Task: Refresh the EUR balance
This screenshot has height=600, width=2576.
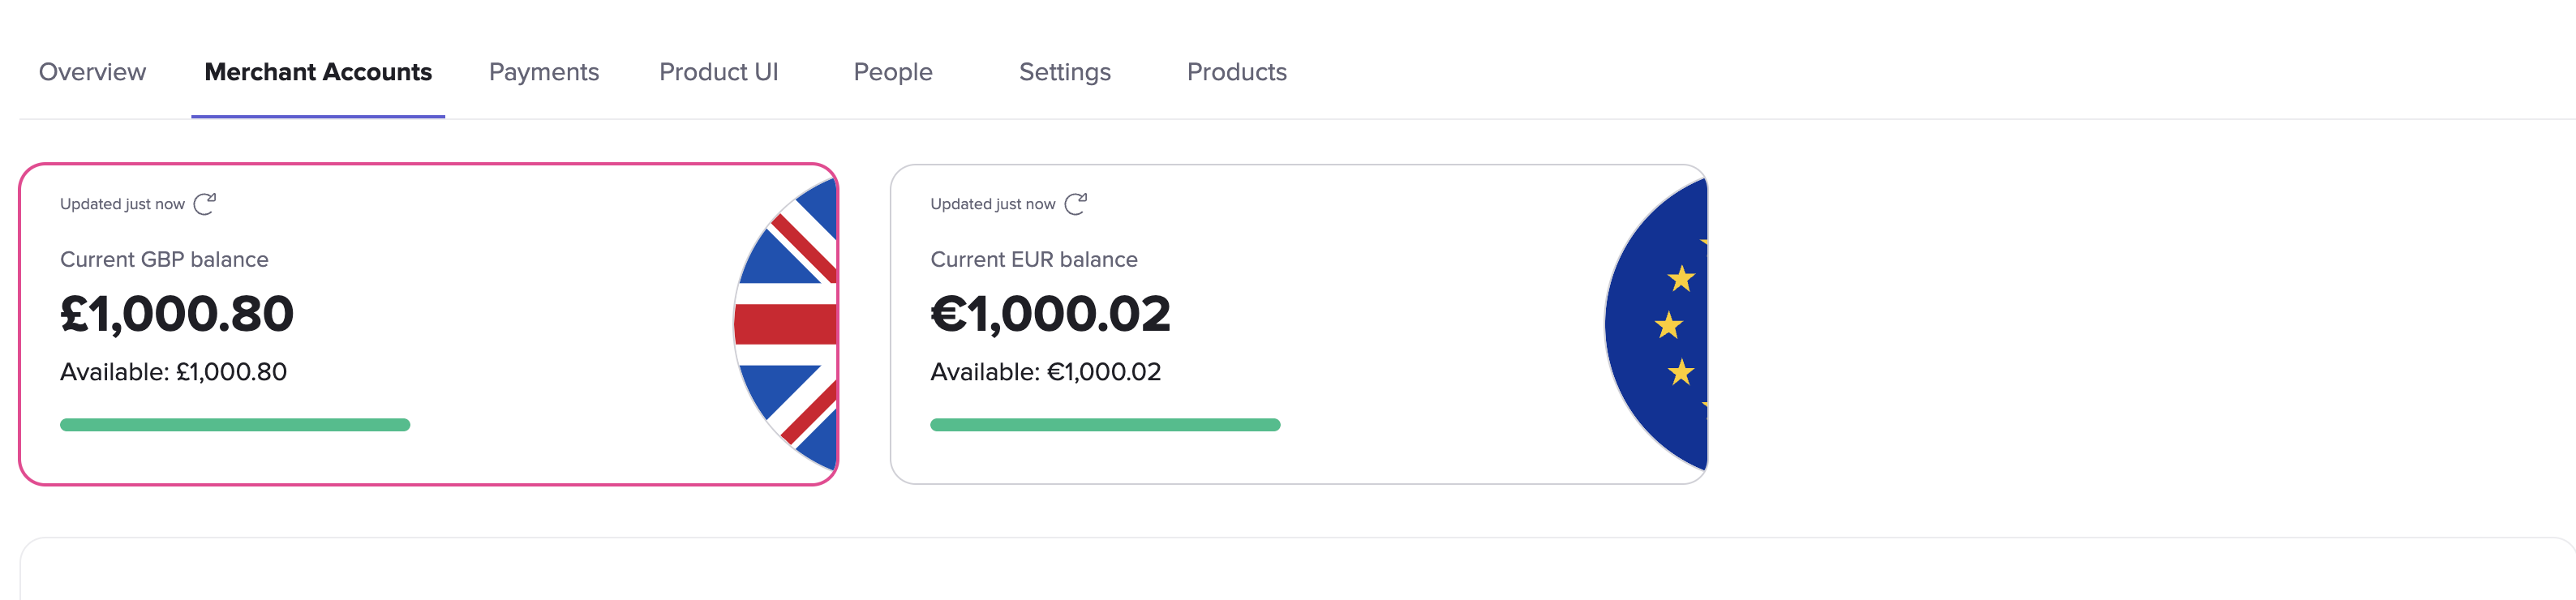Action: (1076, 204)
